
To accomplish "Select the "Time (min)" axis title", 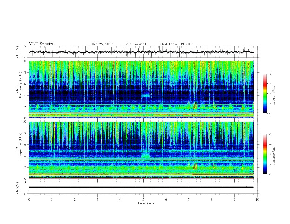I will tap(146, 203).
